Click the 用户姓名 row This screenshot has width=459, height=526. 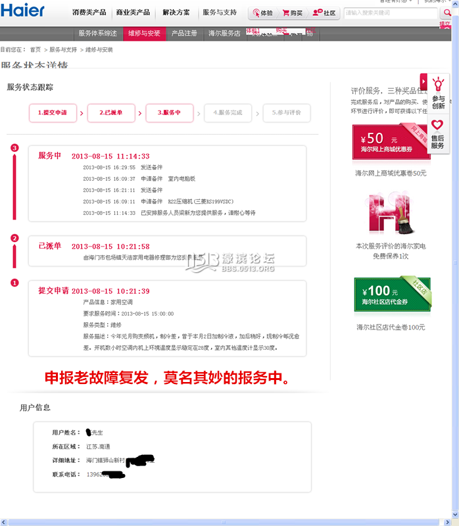[78, 433]
